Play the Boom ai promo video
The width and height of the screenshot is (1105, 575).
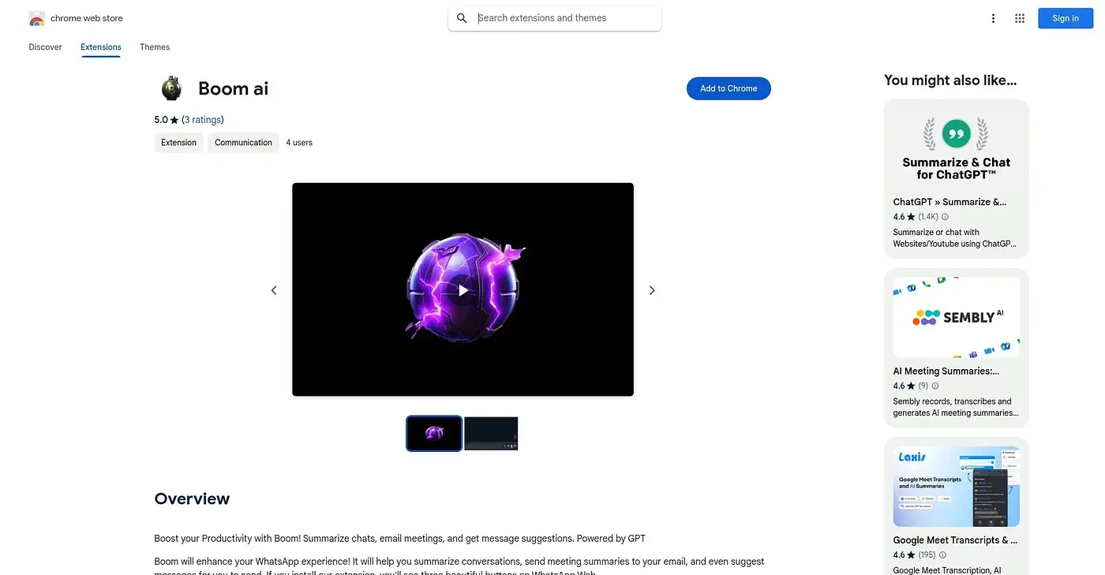pos(463,290)
